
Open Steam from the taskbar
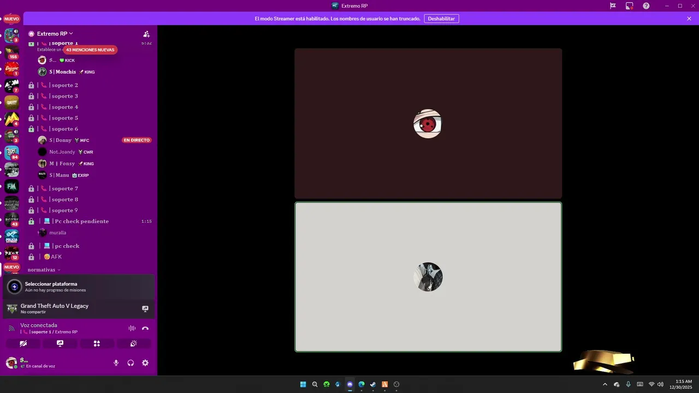[373, 384]
